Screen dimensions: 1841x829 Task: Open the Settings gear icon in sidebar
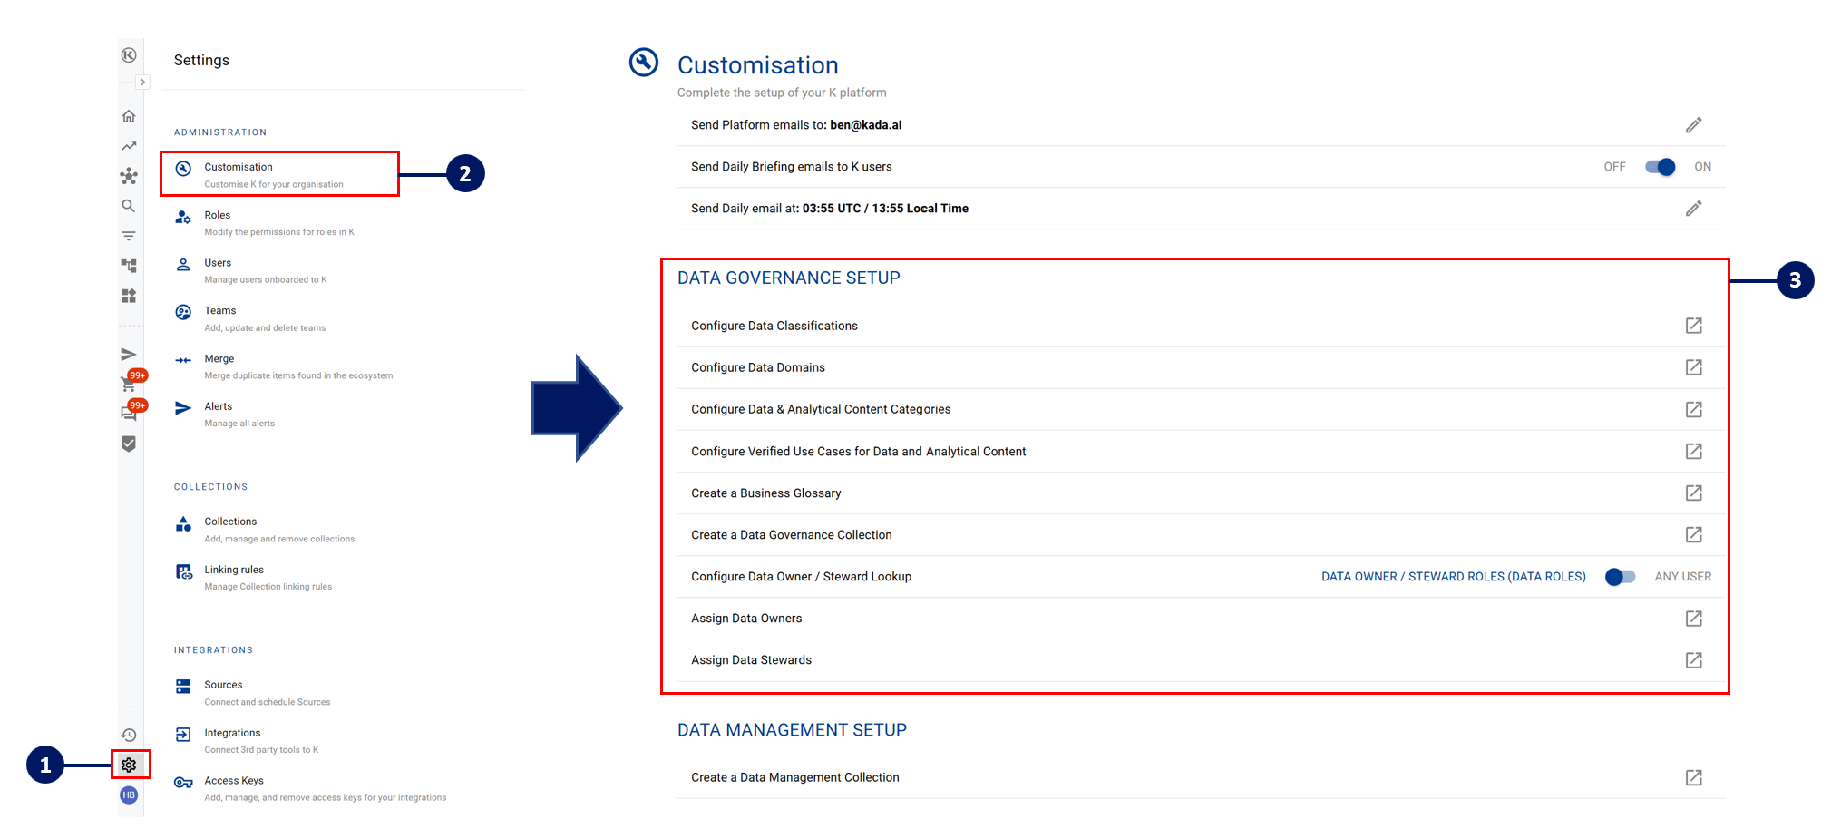[x=129, y=765]
